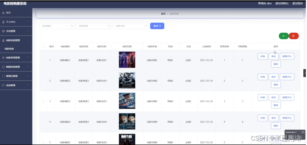Open 详情 for row 电影编码4
Image resolution: width=307 pixels, height=145 pixels.
262,118
